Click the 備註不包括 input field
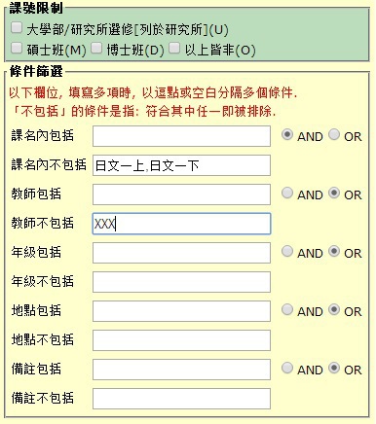Viewport: 376px width, 424px height. pyautogui.click(x=181, y=399)
